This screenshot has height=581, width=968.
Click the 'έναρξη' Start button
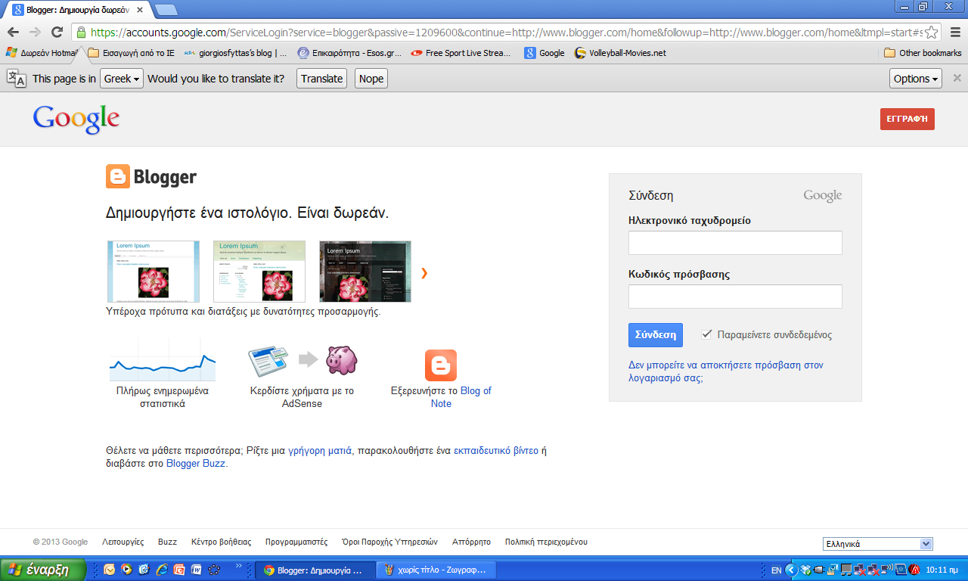43,570
